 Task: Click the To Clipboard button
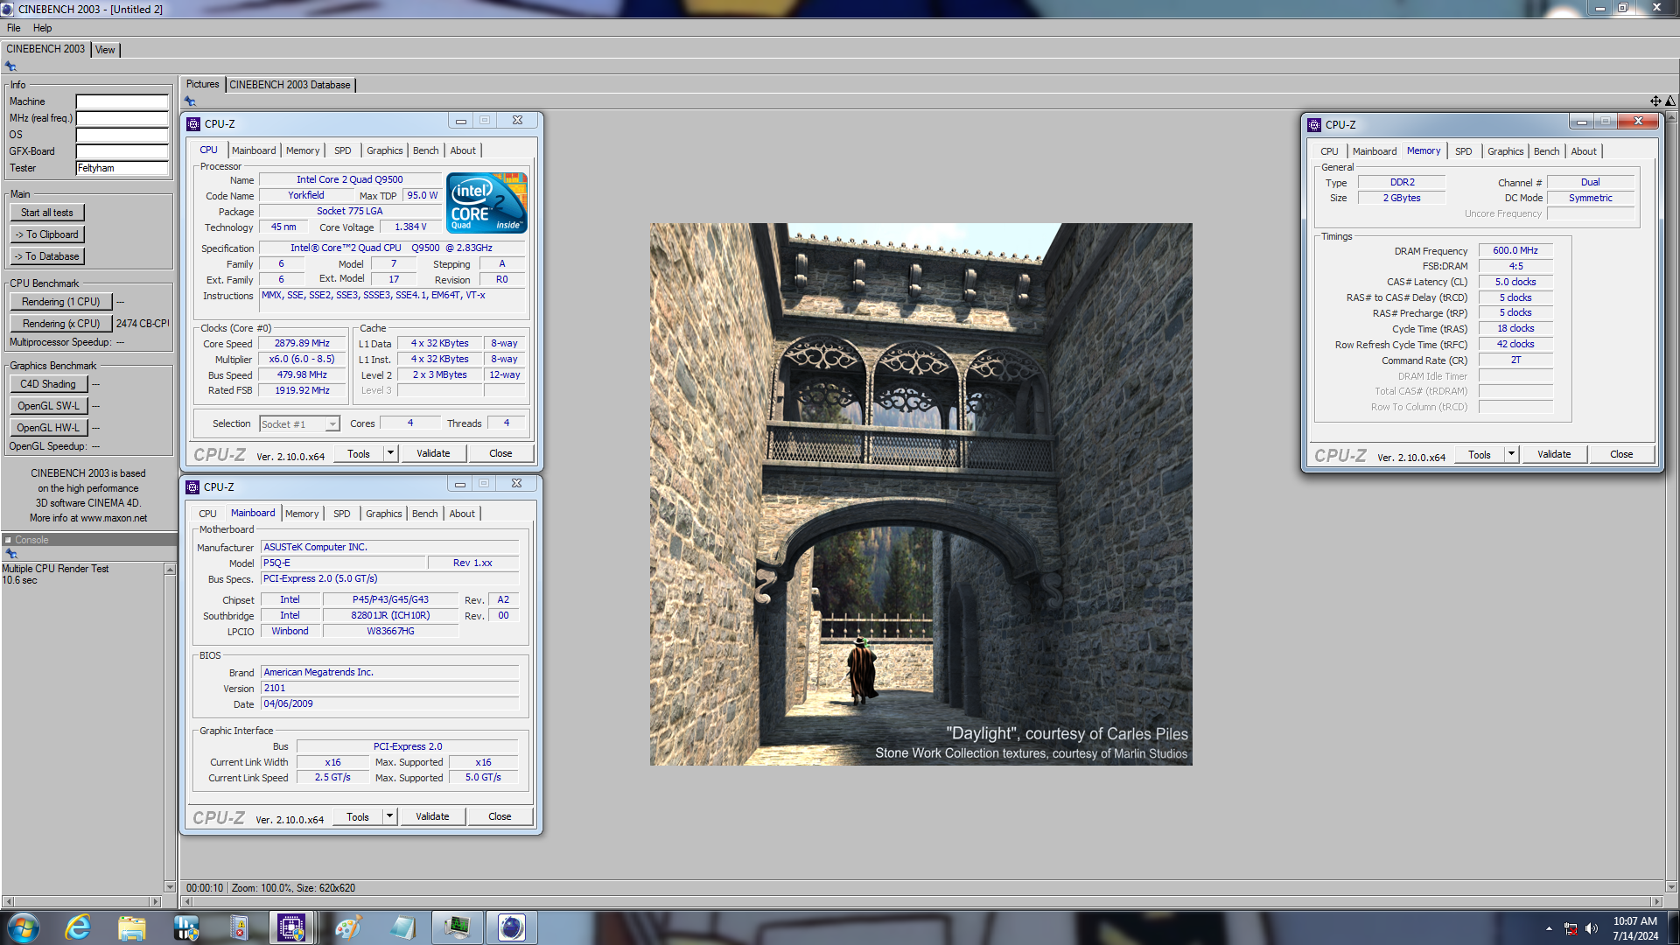pyautogui.click(x=47, y=234)
